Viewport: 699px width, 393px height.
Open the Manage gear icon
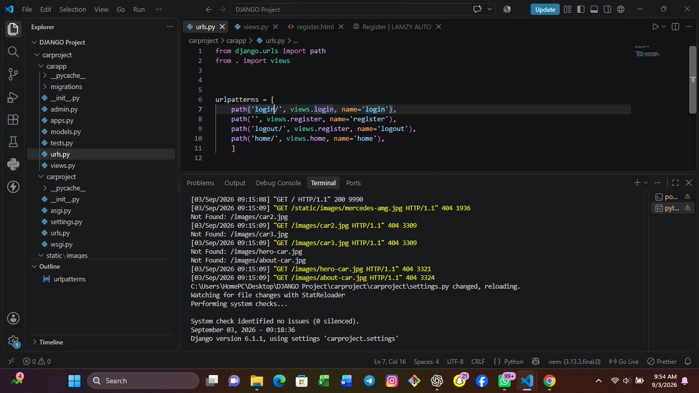(x=13, y=341)
